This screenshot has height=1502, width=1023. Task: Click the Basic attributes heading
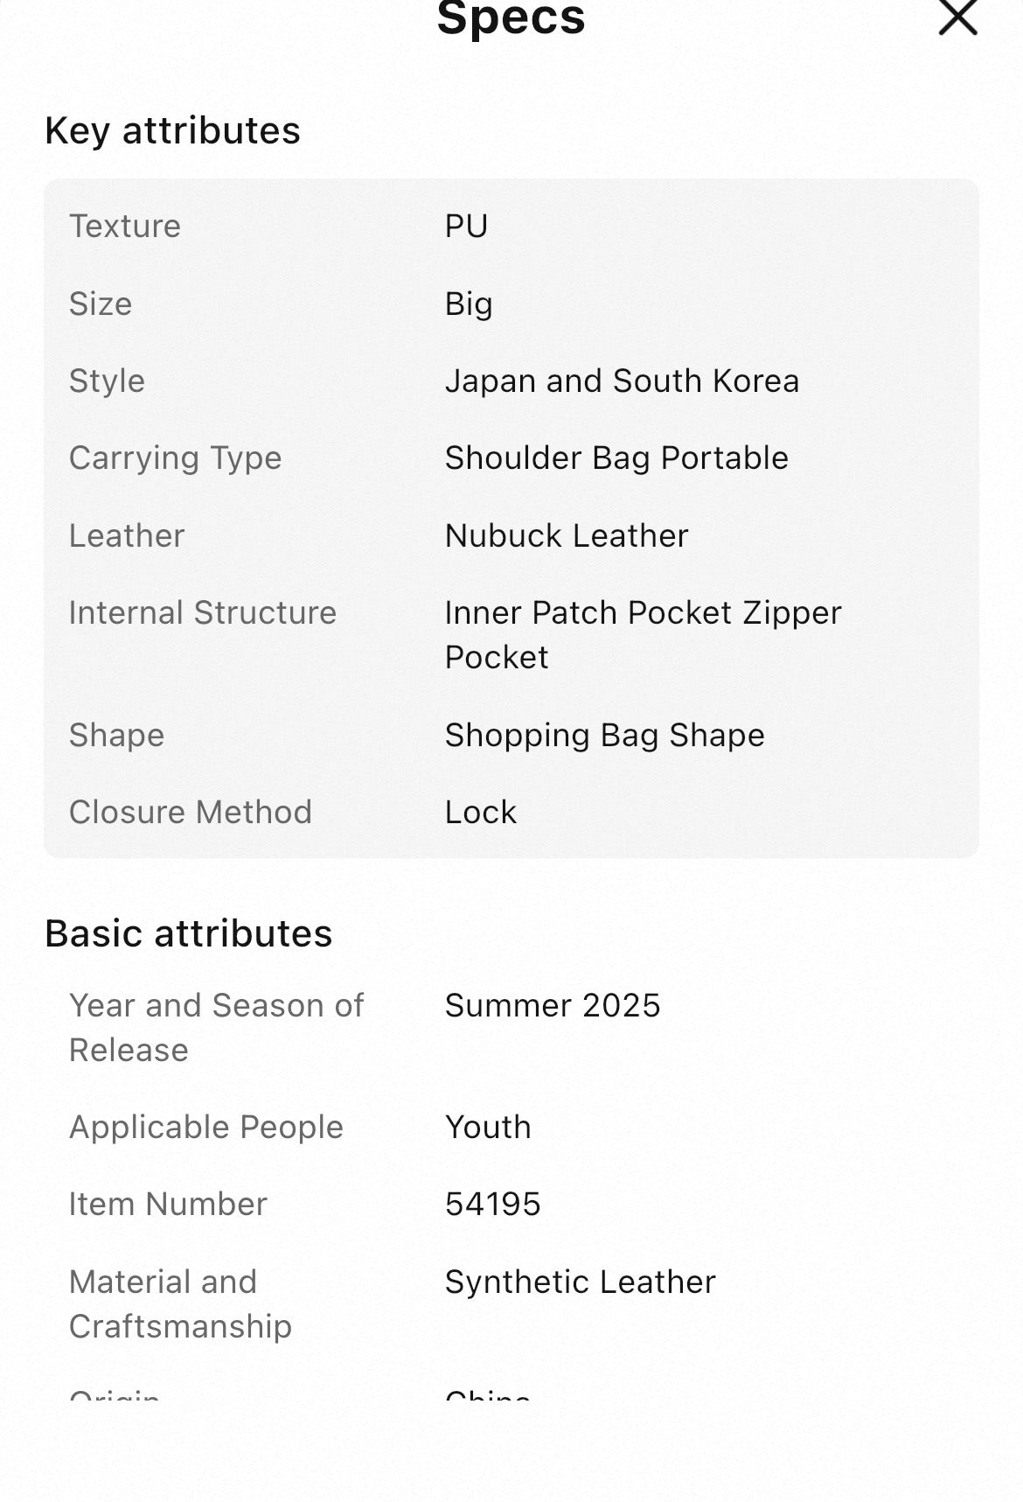point(189,933)
